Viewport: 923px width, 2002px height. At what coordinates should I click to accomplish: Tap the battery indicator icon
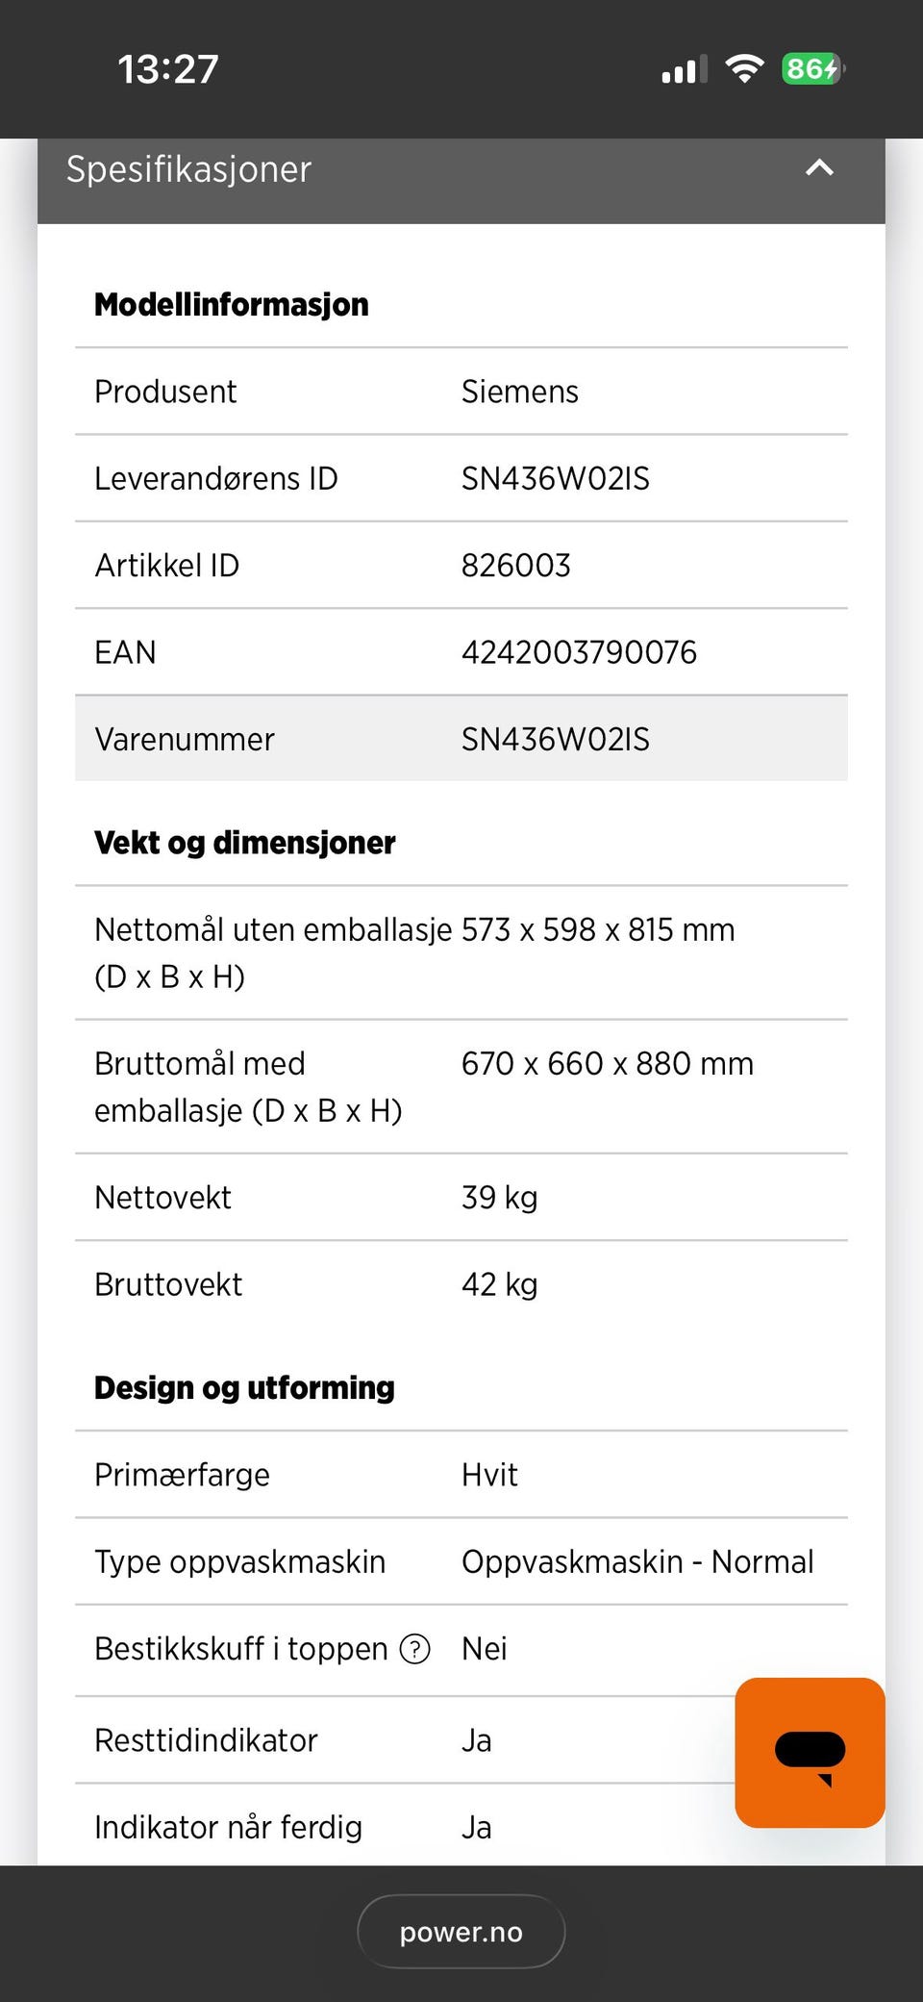(x=812, y=68)
